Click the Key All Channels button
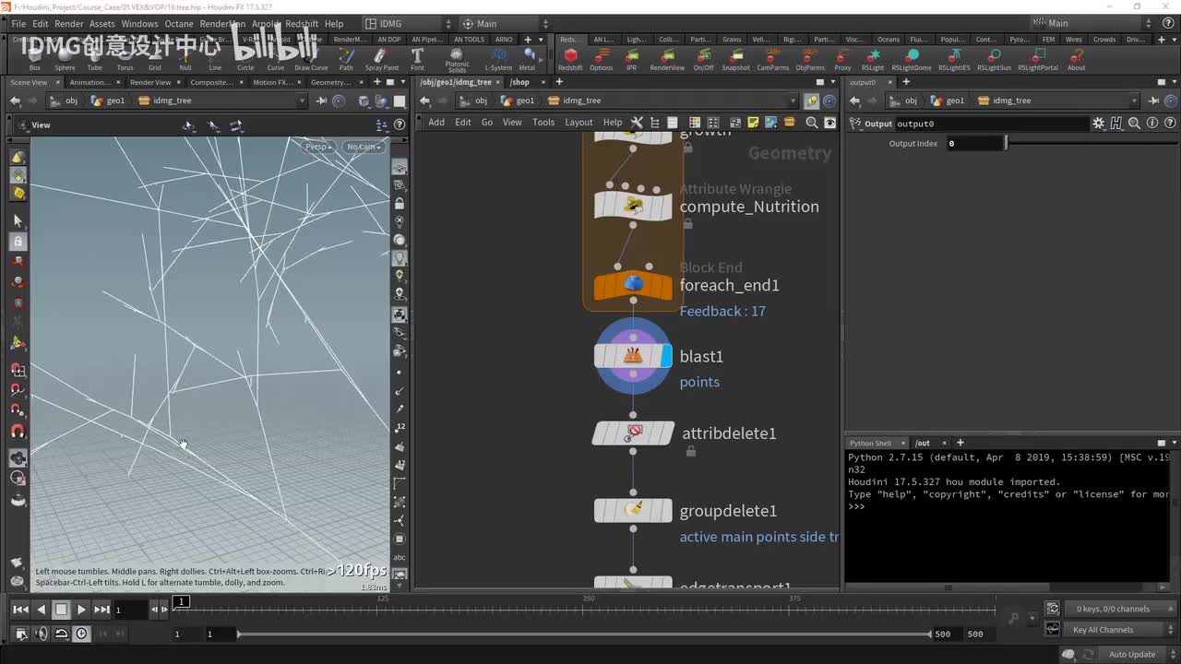This screenshot has height=664, width=1181. pos(1103,630)
